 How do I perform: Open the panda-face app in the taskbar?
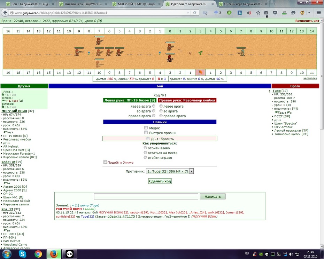[70, 254]
